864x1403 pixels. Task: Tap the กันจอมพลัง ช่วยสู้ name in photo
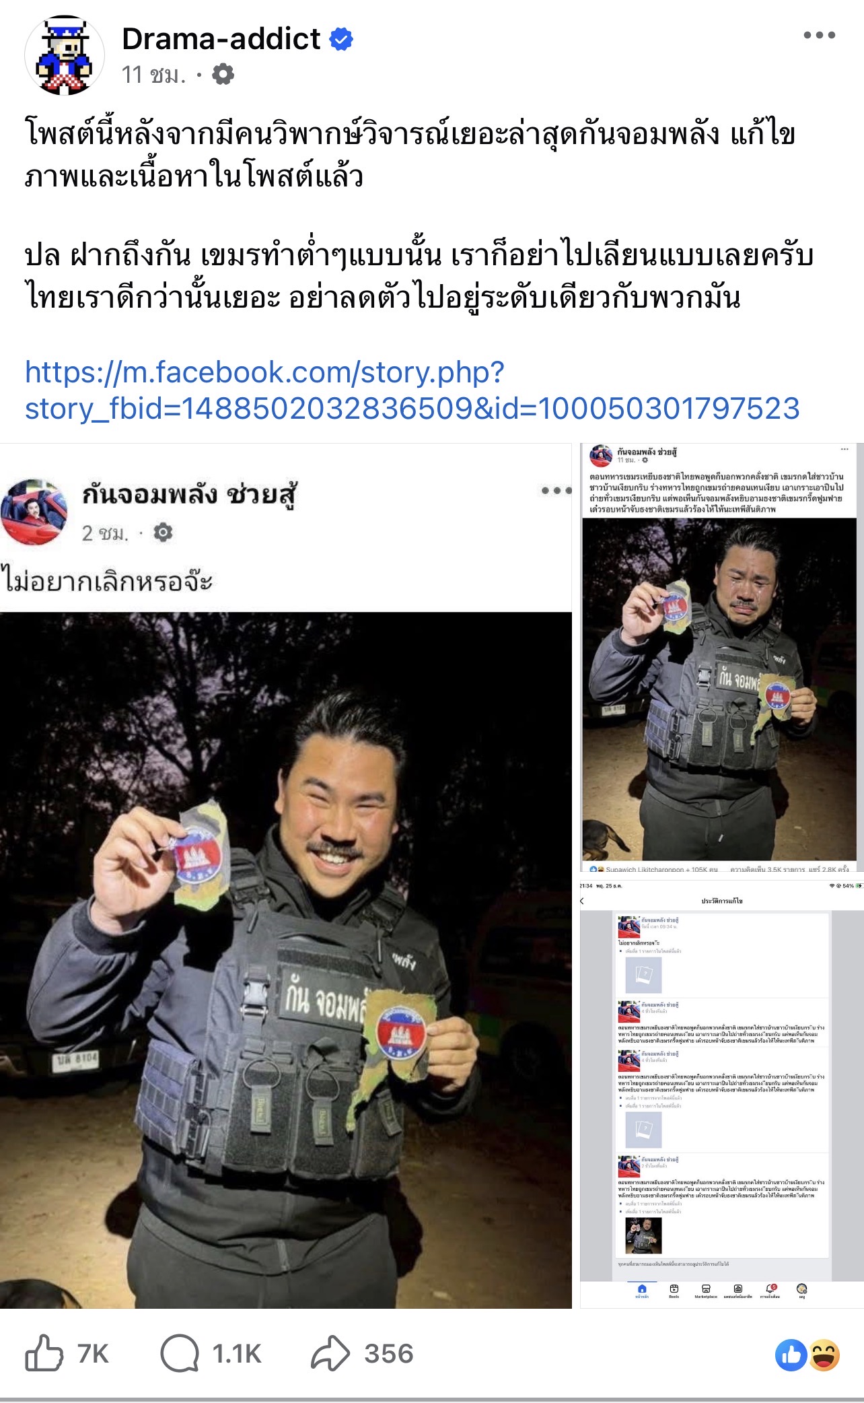190,495
